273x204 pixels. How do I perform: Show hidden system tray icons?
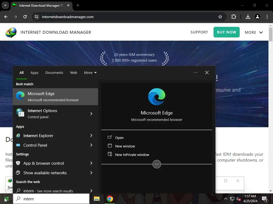pos(226,199)
